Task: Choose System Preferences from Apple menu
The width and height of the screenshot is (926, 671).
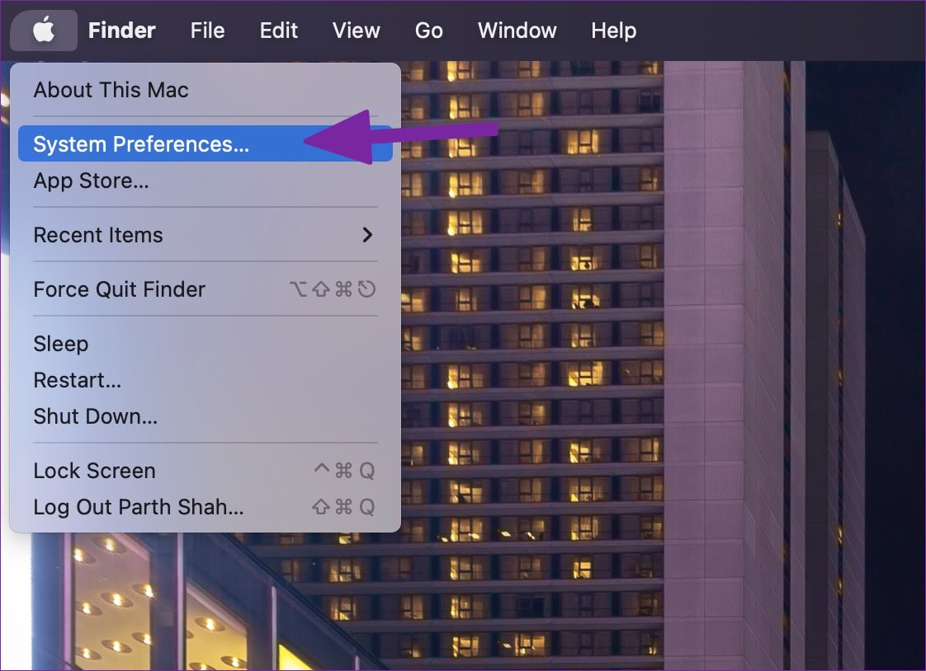Action: 206,144
